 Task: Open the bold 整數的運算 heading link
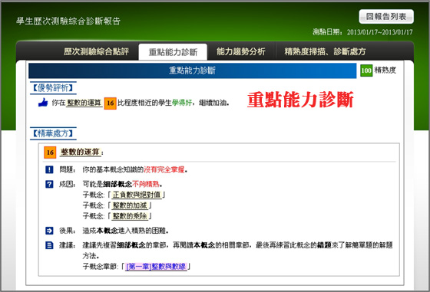coord(80,152)
